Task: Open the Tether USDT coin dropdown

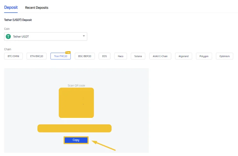Action: tap(46, 36)
